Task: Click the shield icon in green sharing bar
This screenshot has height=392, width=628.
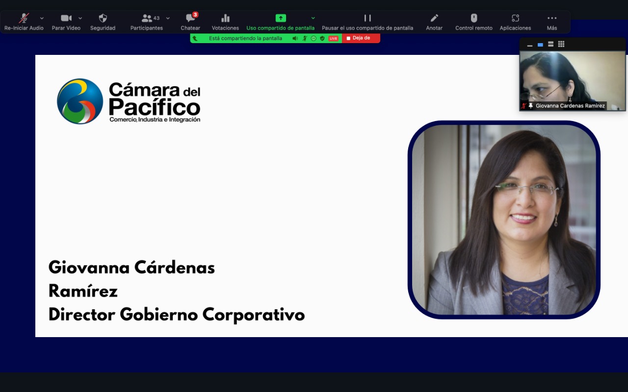Action: pos(322,38)
